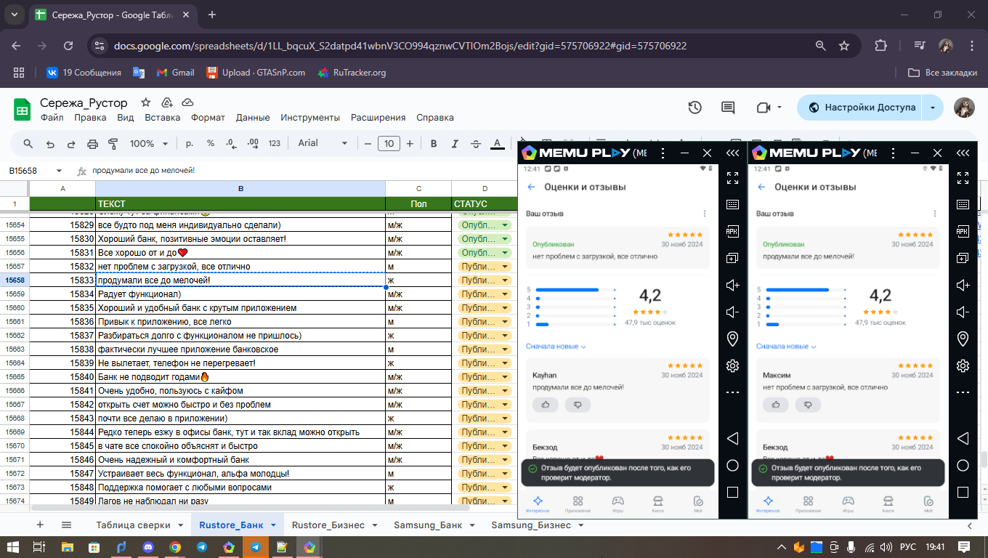Image resolution: width=988 pixels, height=558 pixels.
Task: Tap Android home circle in right emulator
Action: (963, 465)
